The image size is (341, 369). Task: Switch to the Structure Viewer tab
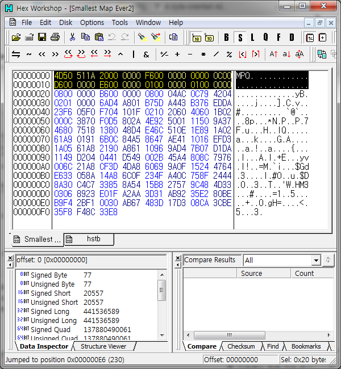[x=103, y=346]
